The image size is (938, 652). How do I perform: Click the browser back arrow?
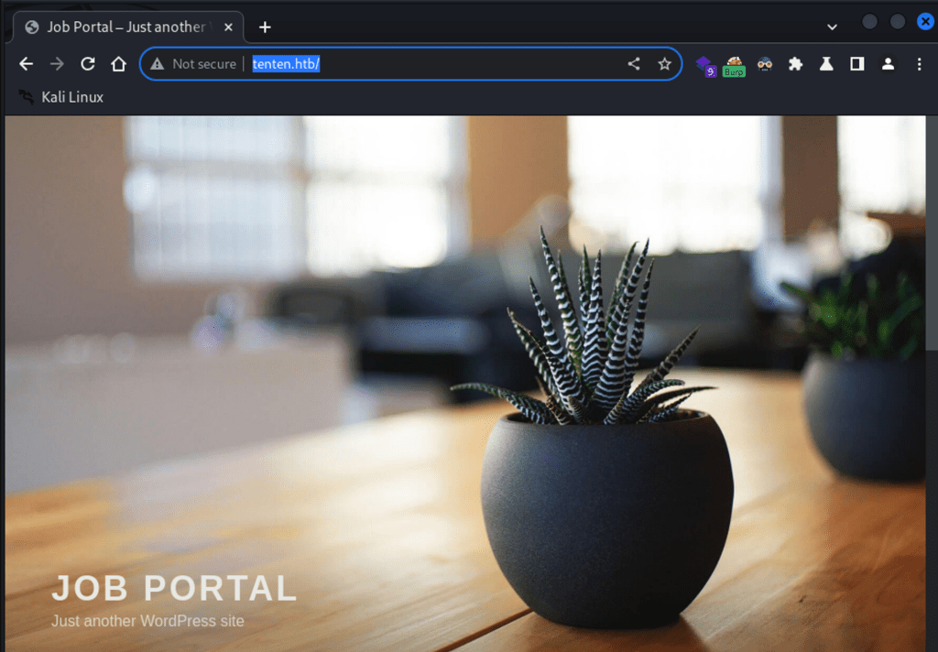26,64
